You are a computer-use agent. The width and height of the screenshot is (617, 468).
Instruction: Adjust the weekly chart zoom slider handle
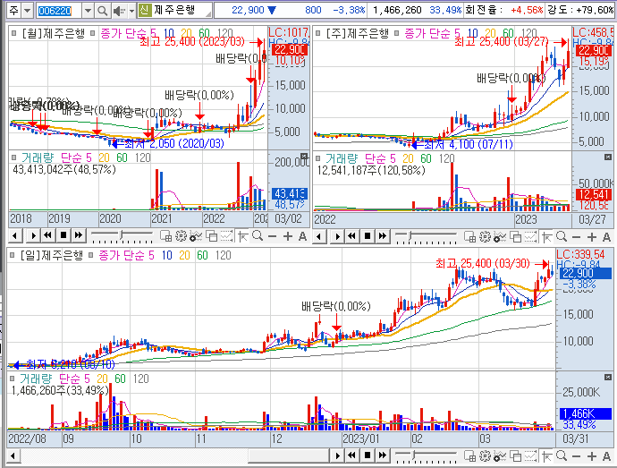[410, 236]
